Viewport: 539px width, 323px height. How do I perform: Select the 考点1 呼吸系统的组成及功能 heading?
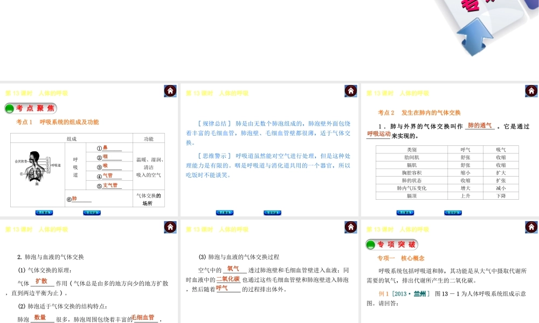pos(58,122)
